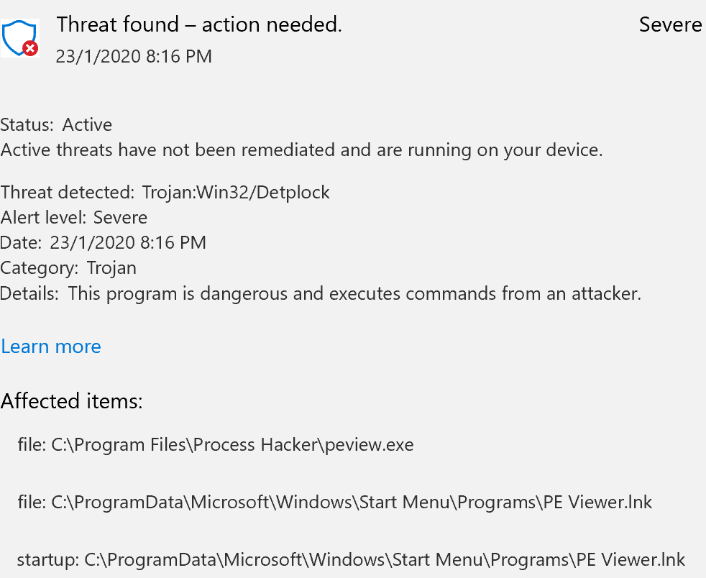
Task: Click the Threat found – action needed heading
Action: click(199, 24)
